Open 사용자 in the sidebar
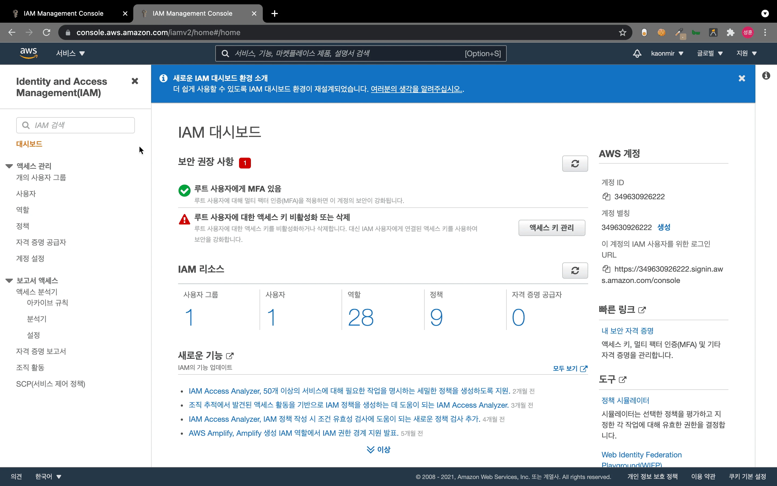 point(26,194)
